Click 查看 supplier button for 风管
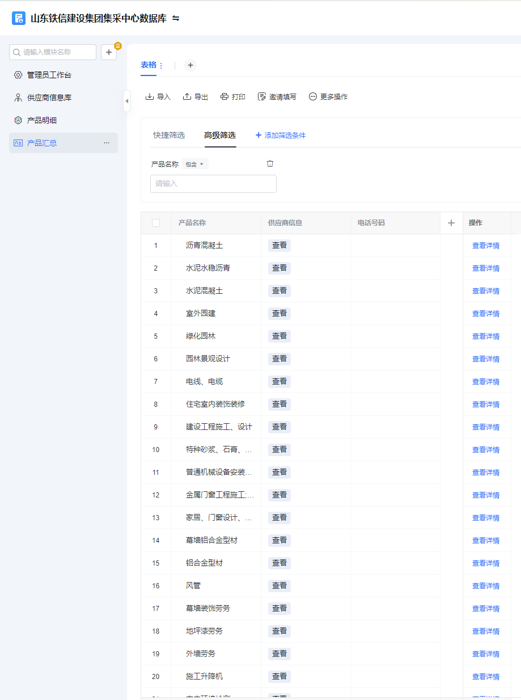Screen dimensions: 521x700 [279, 585]
